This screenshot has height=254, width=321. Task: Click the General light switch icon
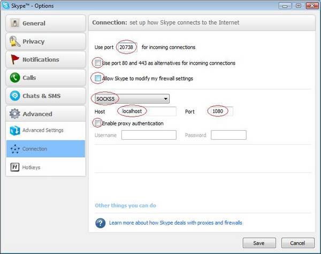[x=15, y=23]
